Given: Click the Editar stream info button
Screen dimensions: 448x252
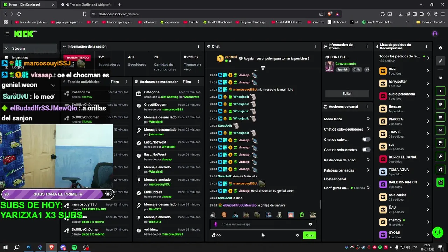Looking at the screenshot, I should tap(347, 93).
